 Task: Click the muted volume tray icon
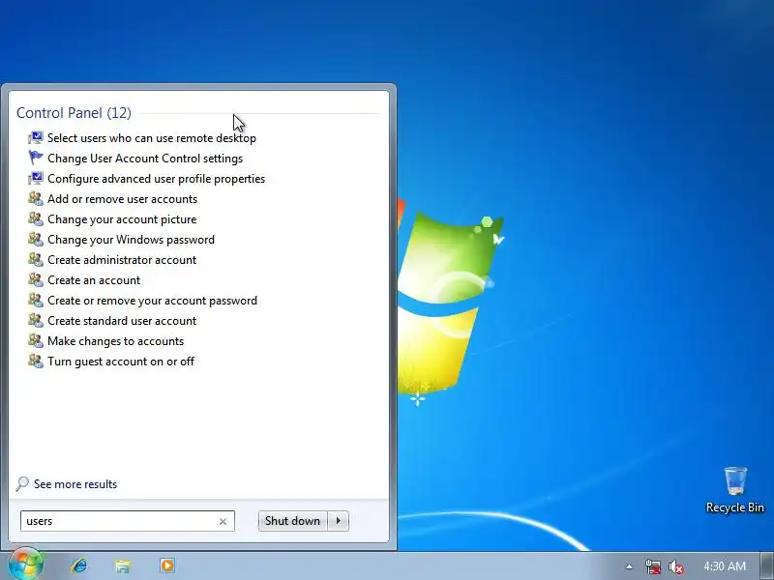(675, 566)
